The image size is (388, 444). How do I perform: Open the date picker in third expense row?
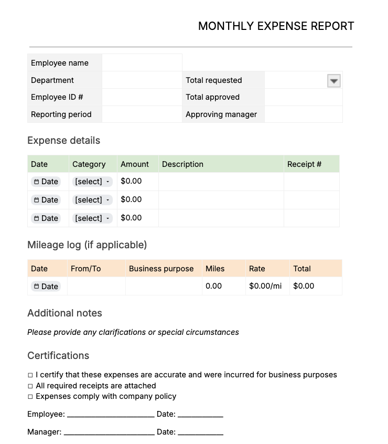[x=46, y=218]
